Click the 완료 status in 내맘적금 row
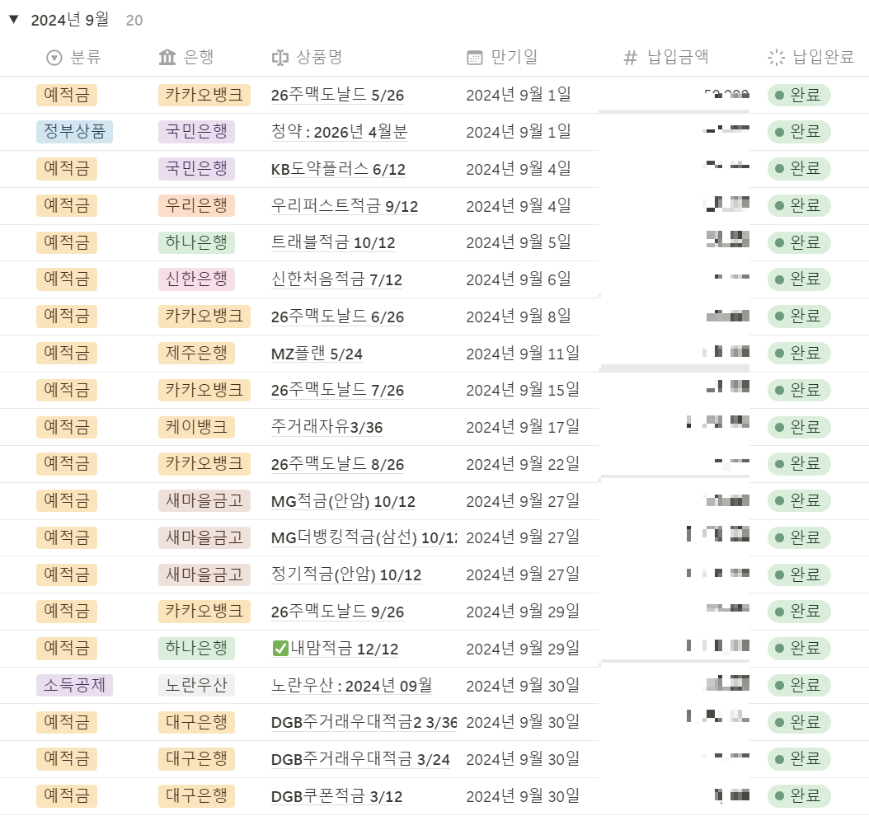This screenshot has width=869, height=816. tap(799, 648)
